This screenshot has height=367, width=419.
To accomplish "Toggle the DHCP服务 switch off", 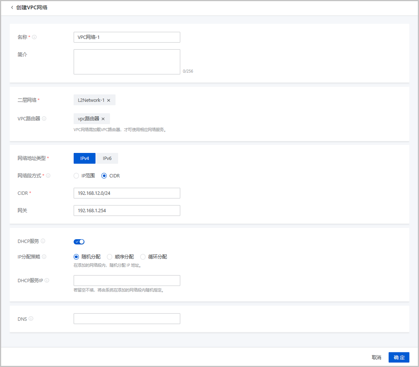I will [x=79, y=242].
